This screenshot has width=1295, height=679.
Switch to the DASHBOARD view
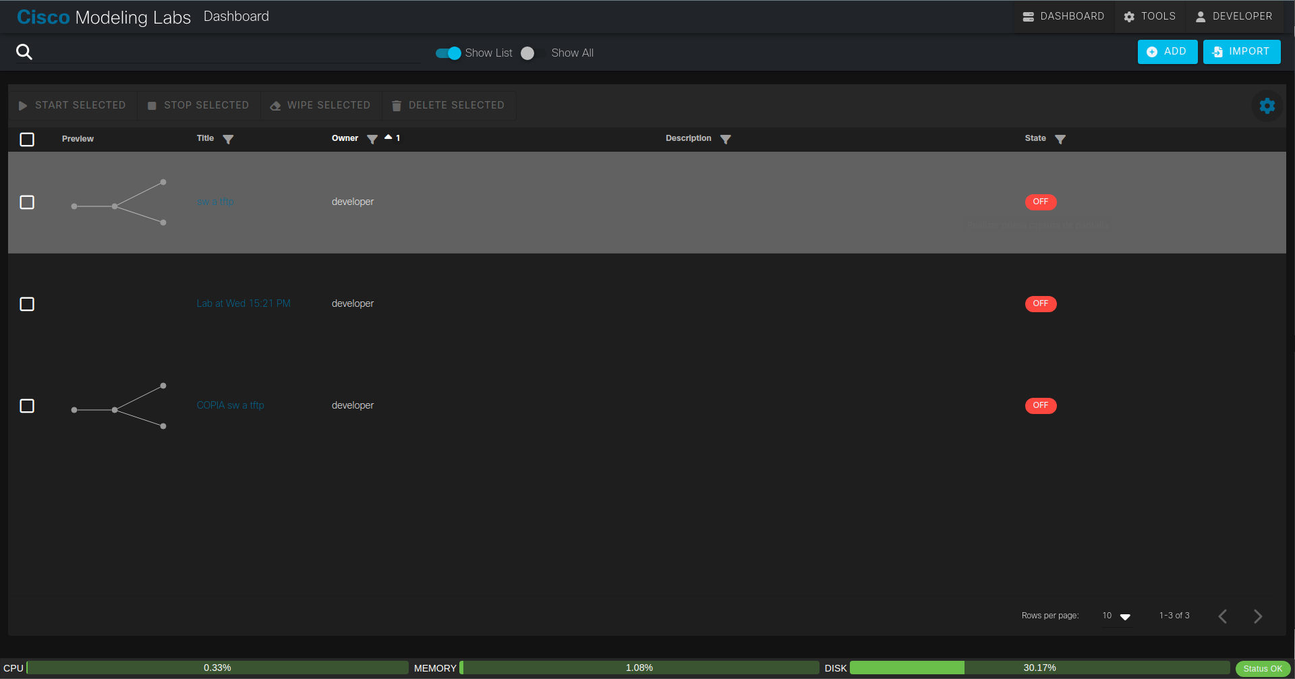click(x=1064, y=16)
